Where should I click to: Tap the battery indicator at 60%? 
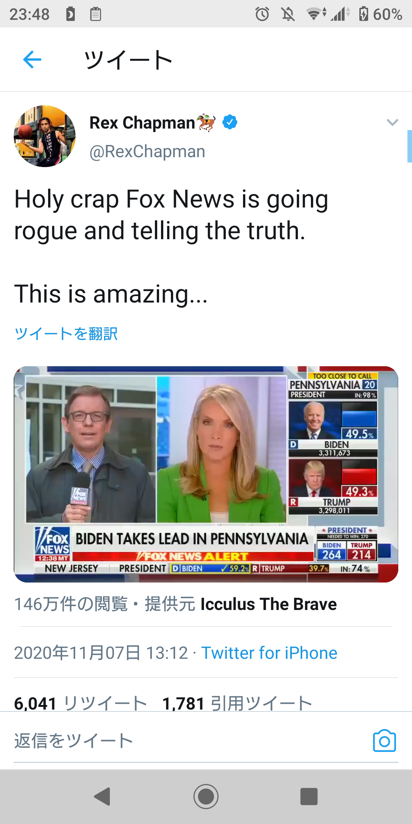pos(380,14)
